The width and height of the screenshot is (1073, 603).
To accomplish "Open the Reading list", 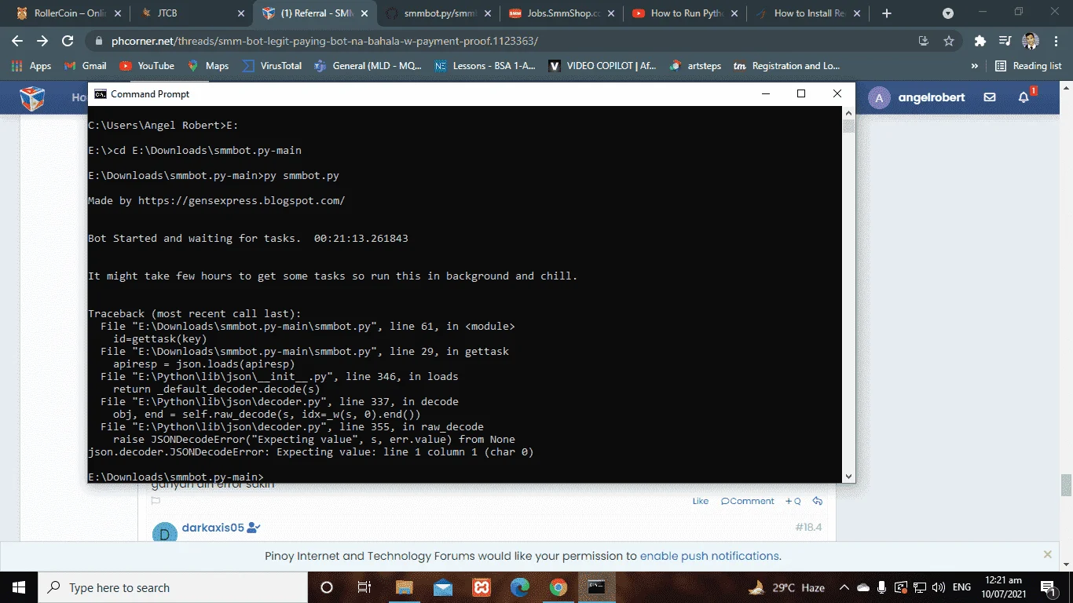I will [1028, 66].
